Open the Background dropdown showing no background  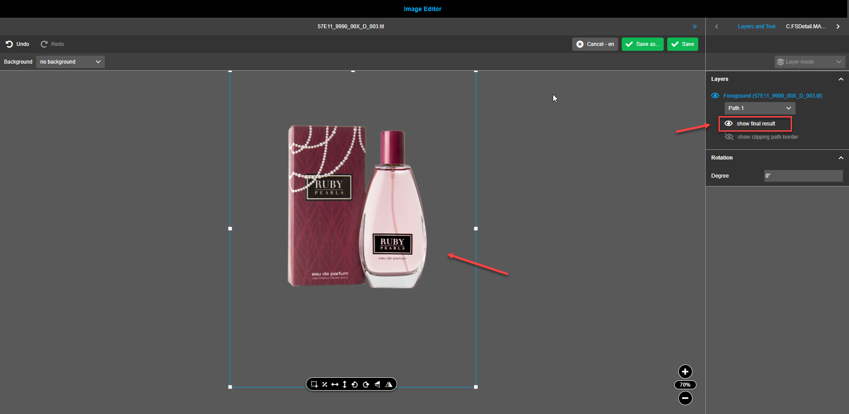(70, 61)
